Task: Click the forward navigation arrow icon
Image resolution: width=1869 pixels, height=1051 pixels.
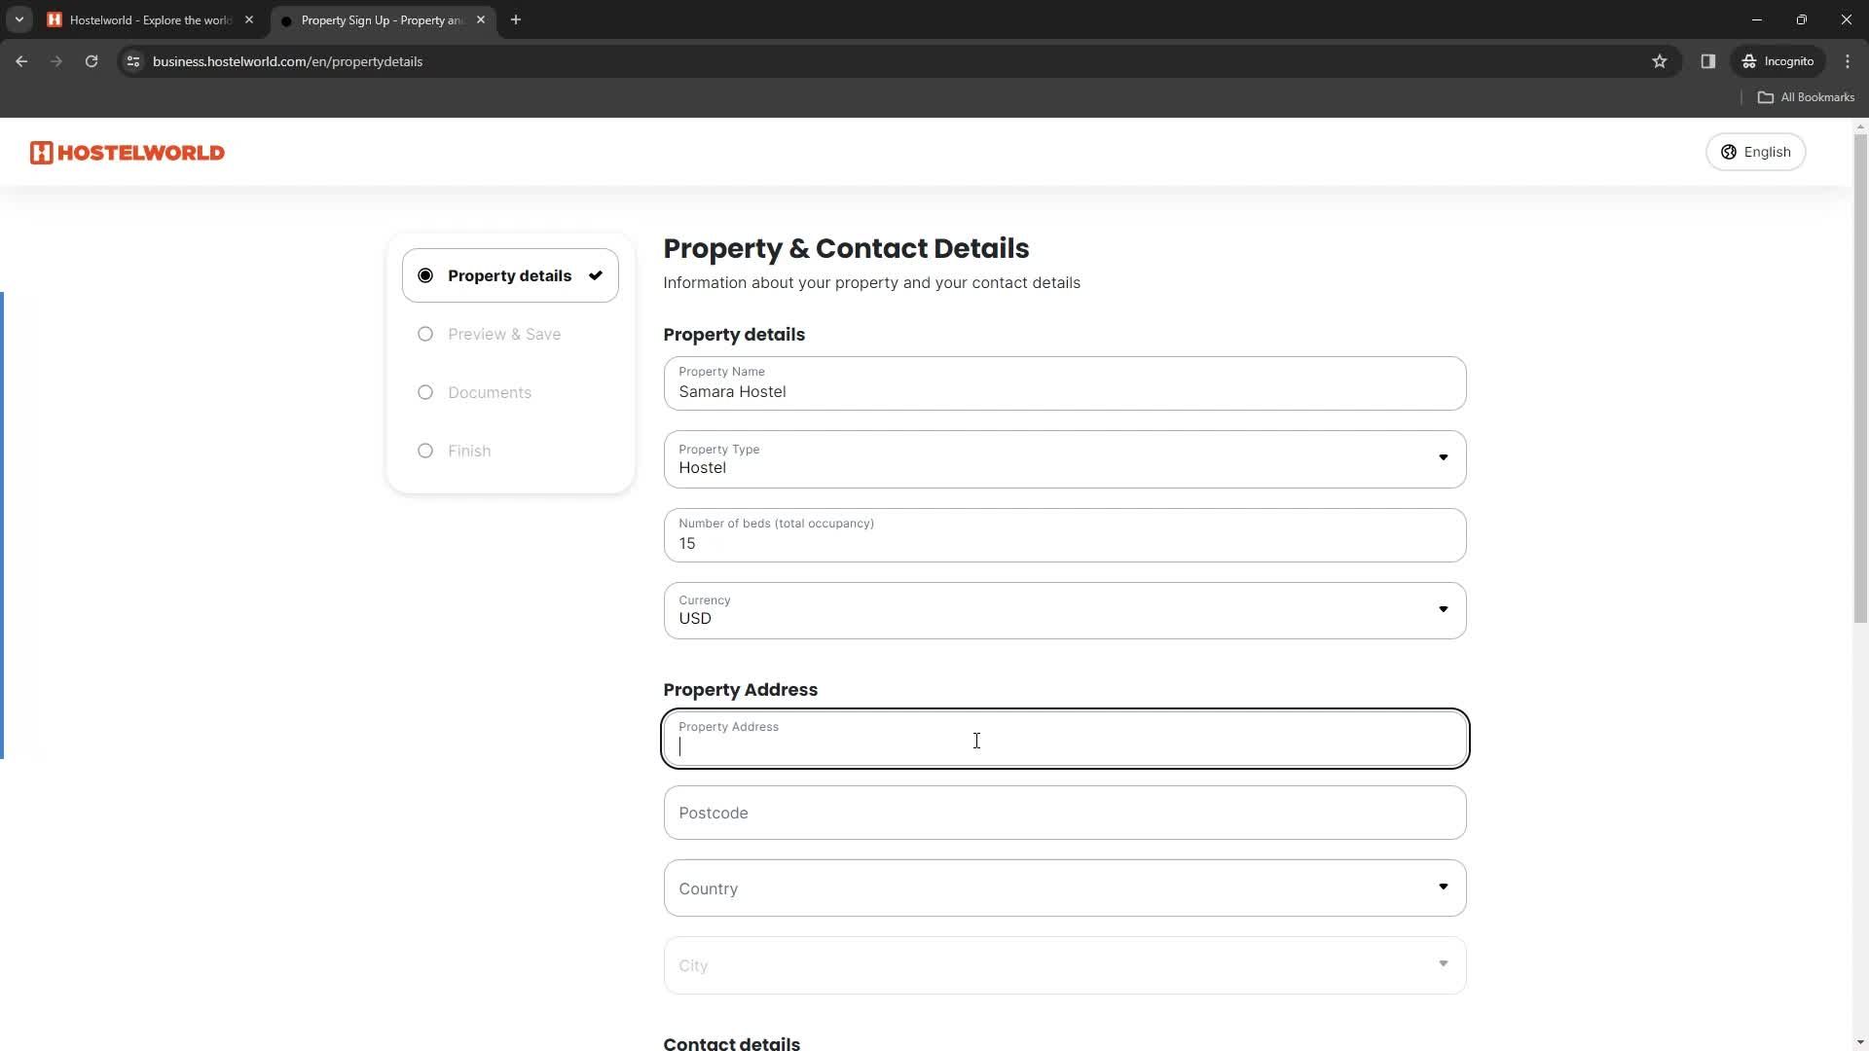Action: click(x=56, y=61)
